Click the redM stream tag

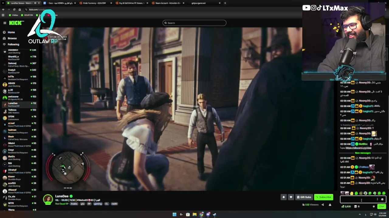(114, 204)
